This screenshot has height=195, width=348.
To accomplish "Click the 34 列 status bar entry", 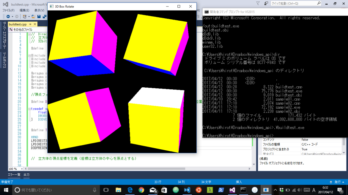I will pyautogui.click(x=181, y=182).
